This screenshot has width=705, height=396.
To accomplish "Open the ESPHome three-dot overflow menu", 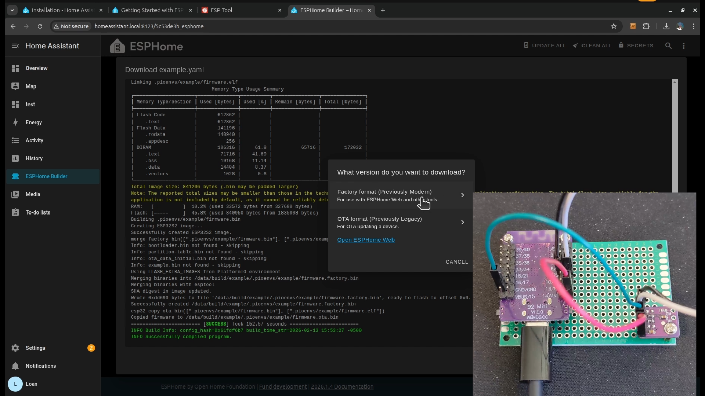I will click(684, 46).
